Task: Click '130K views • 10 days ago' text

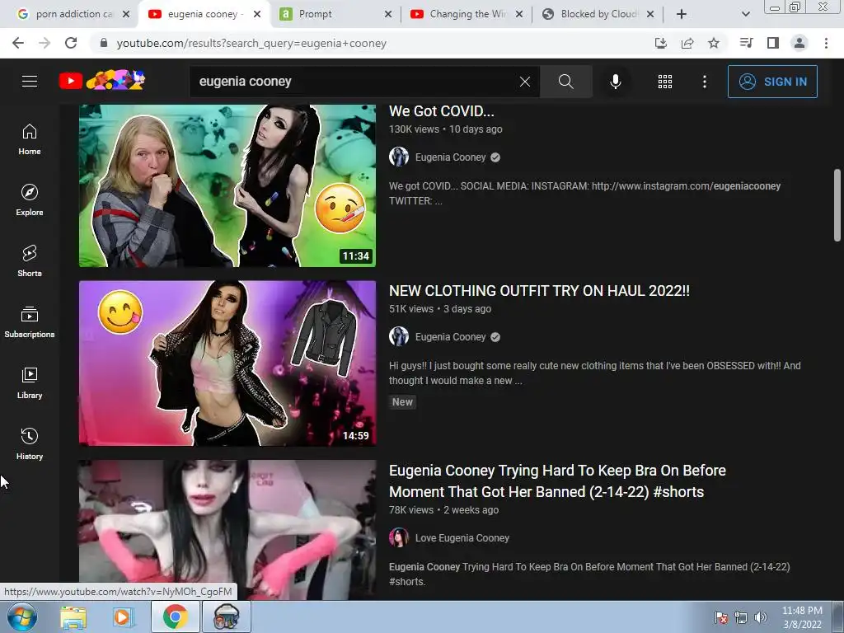Action: pyautogui.click(x=446, y=129)
